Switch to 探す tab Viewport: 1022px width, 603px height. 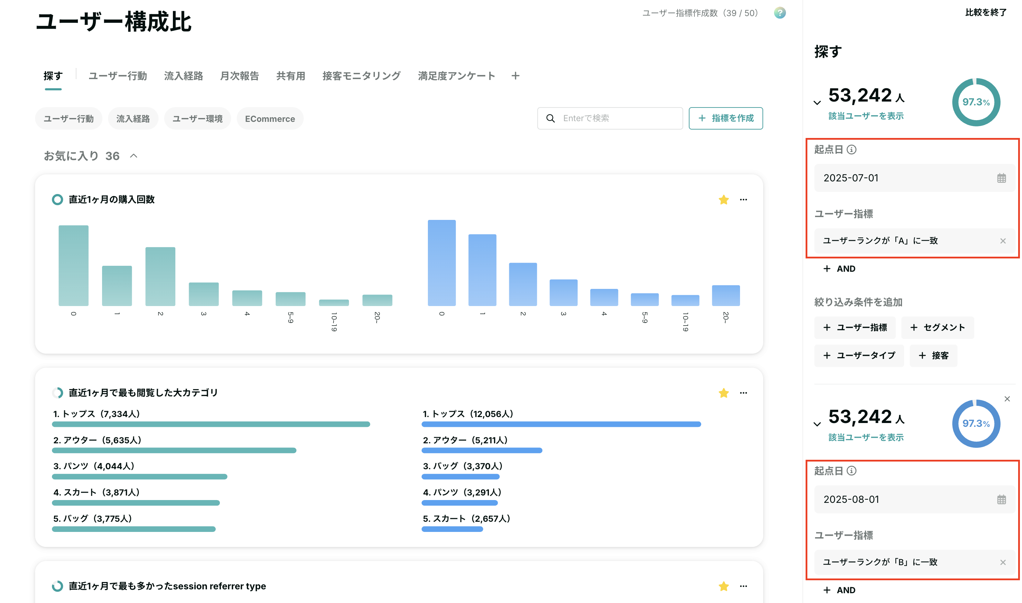click(x=53, y=76)
